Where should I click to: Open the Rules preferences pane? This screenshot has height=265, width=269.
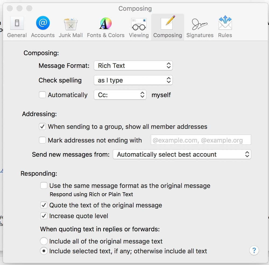click(x=225, y=27)
